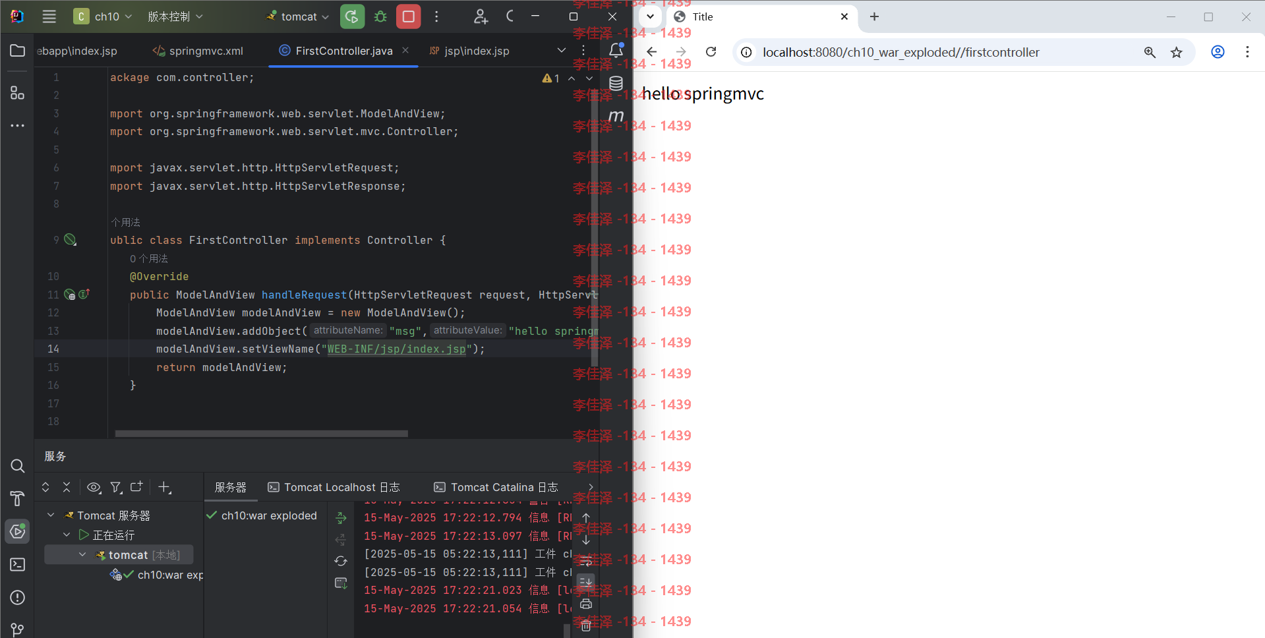1265x638 pixels.
Task: Reload the browser page
Action: click(x=711, y=52)
